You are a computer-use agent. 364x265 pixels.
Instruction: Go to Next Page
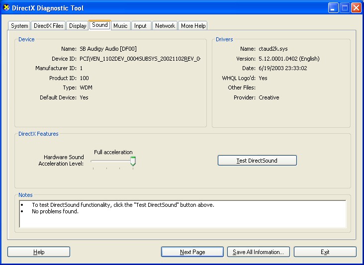point(192,252)
